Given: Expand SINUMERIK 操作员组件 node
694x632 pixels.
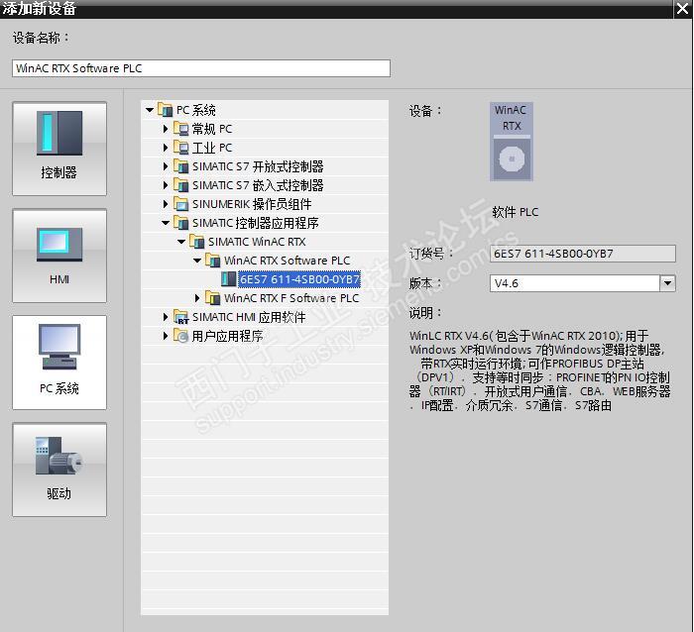Looking at the screenshot, I should pyautogui.click(x=166, y=204).
